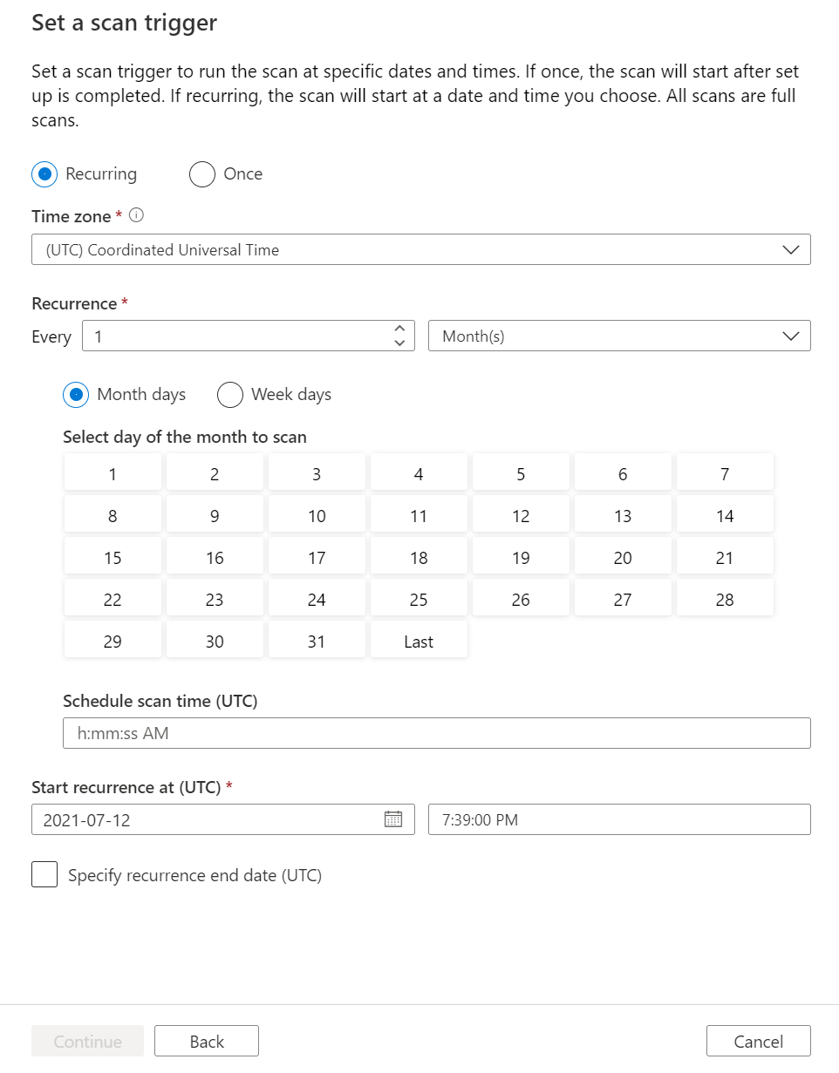Open the calendar date picker icon

(393, 819)
